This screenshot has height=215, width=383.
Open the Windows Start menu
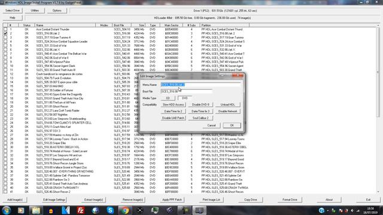6,210
